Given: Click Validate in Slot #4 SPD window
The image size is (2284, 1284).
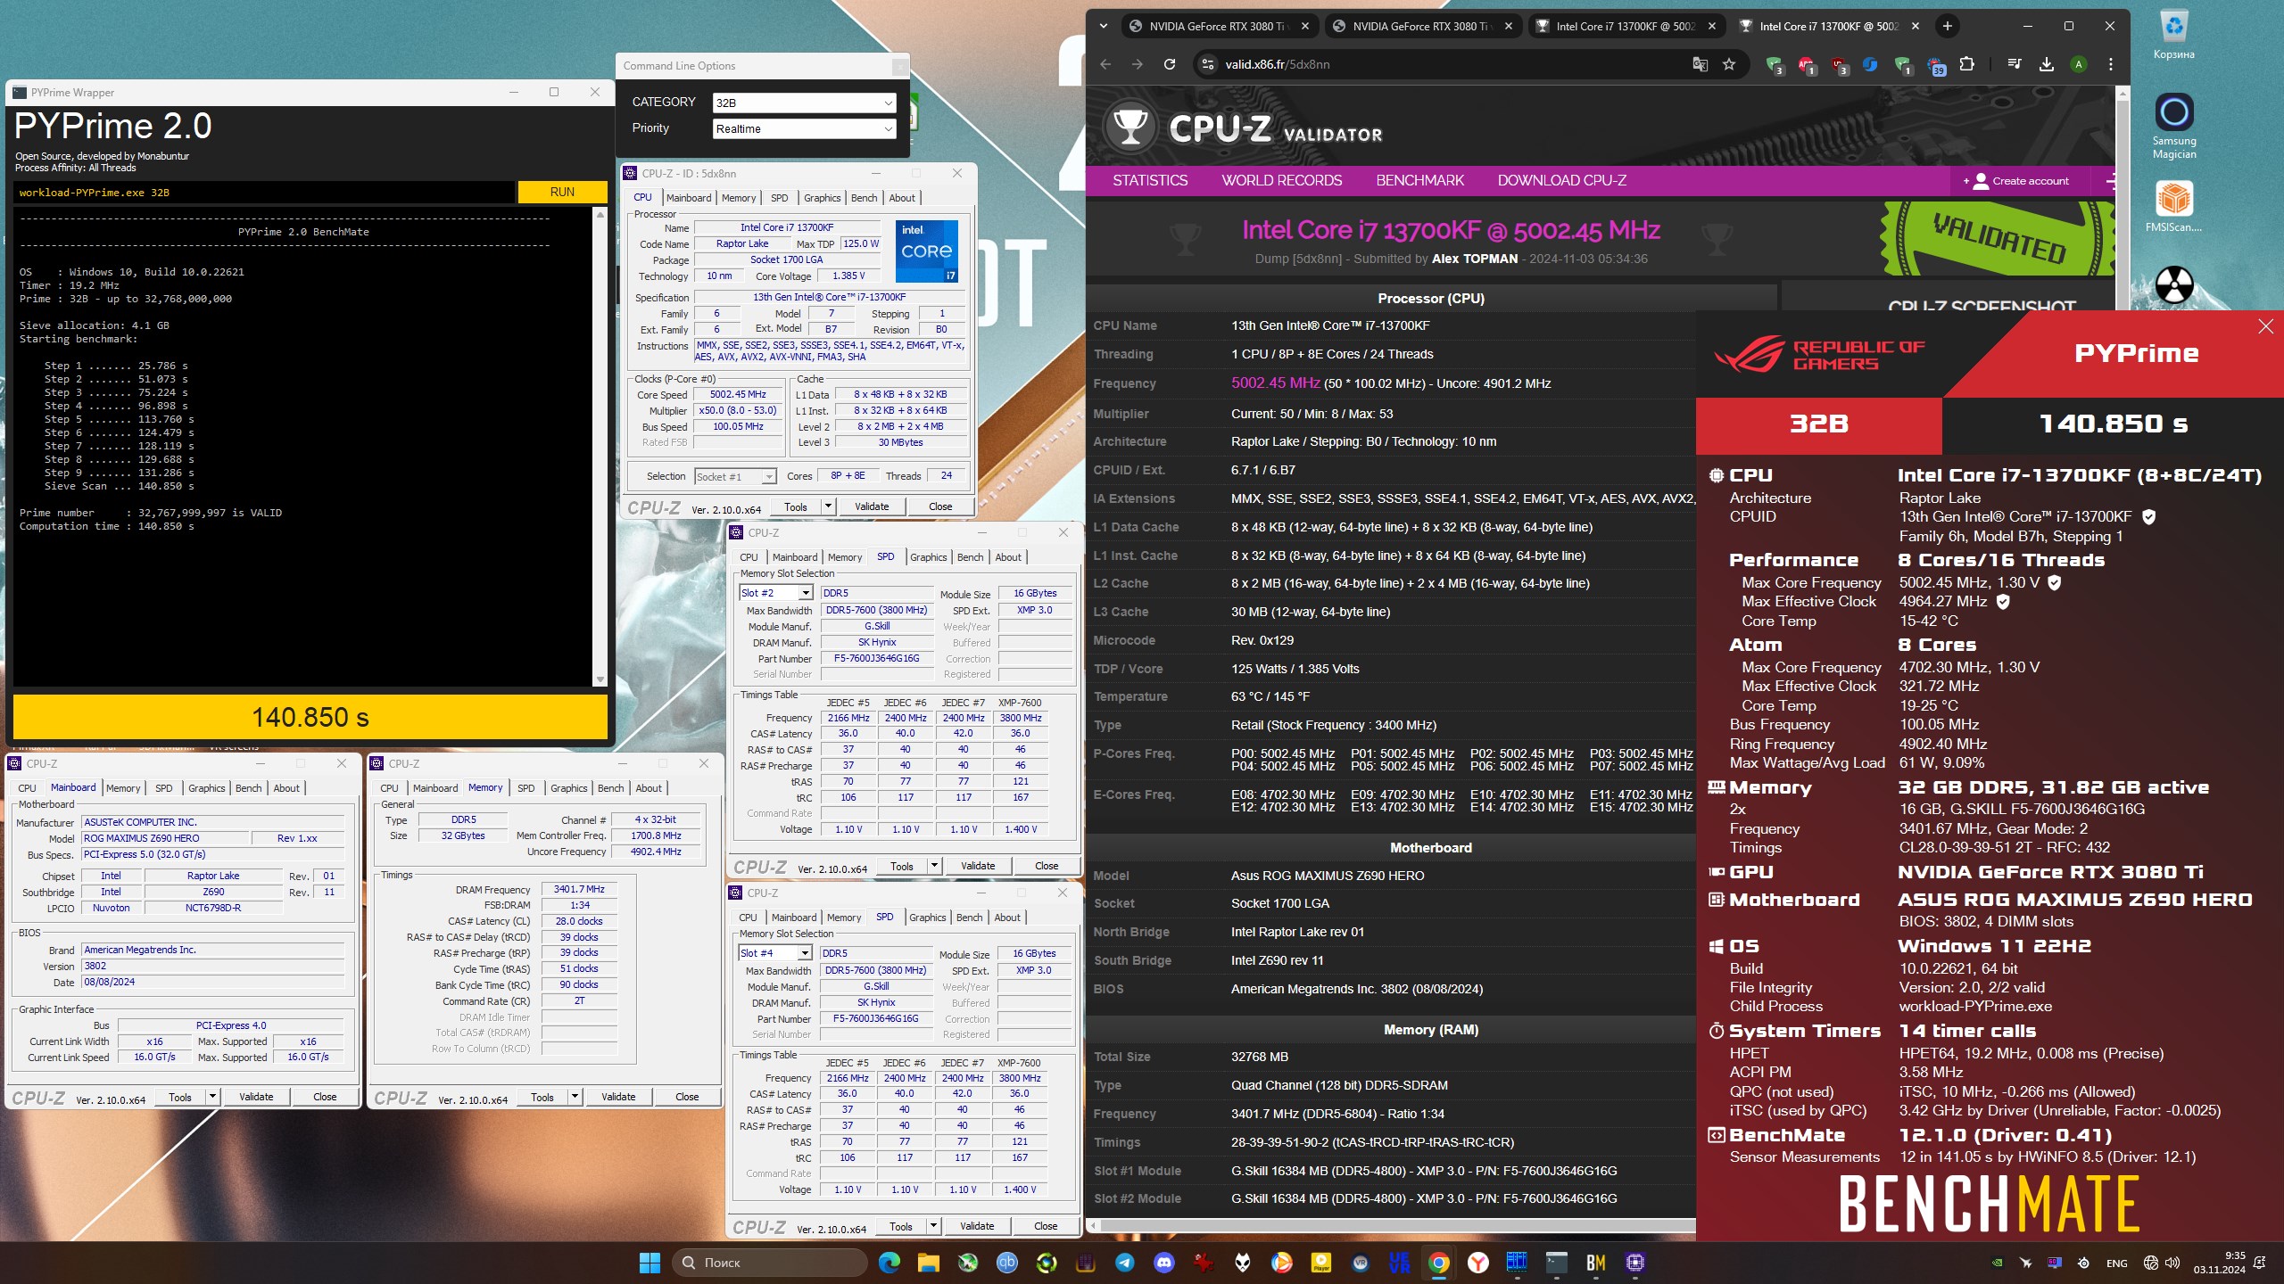Looking at the screenshot, I should [977, 1226].
